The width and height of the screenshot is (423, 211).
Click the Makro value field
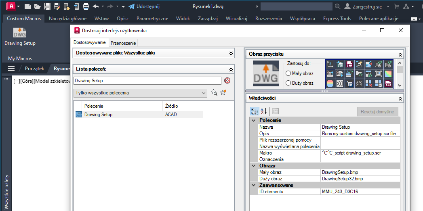(360, 153)
